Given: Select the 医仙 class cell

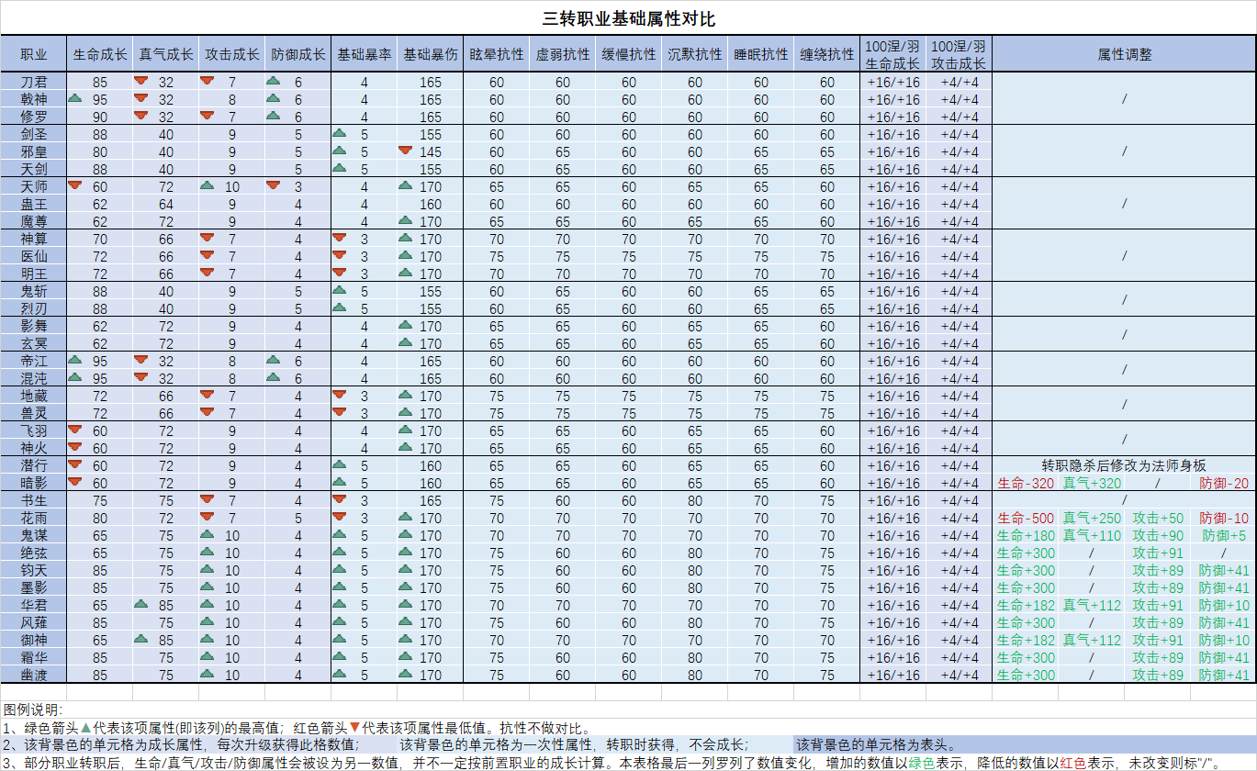Looking at the screenshot, I should tap(34, 256).
